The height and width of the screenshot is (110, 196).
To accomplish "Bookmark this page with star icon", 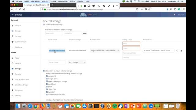I will tap(149, 9).
